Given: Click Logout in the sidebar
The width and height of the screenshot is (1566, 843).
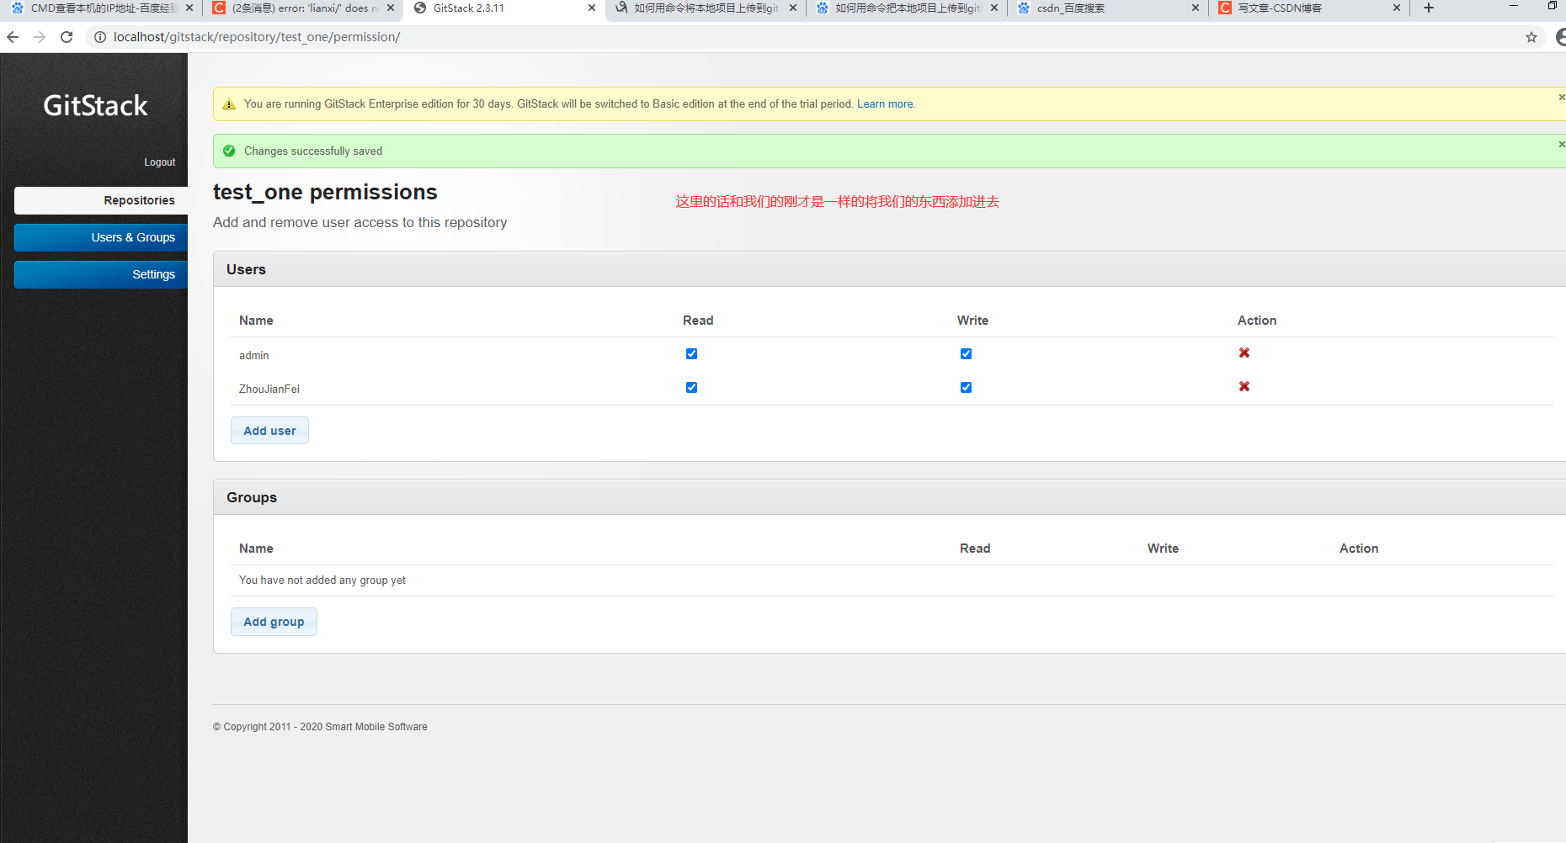Looking at the screenshot, I should coord(159,162).
